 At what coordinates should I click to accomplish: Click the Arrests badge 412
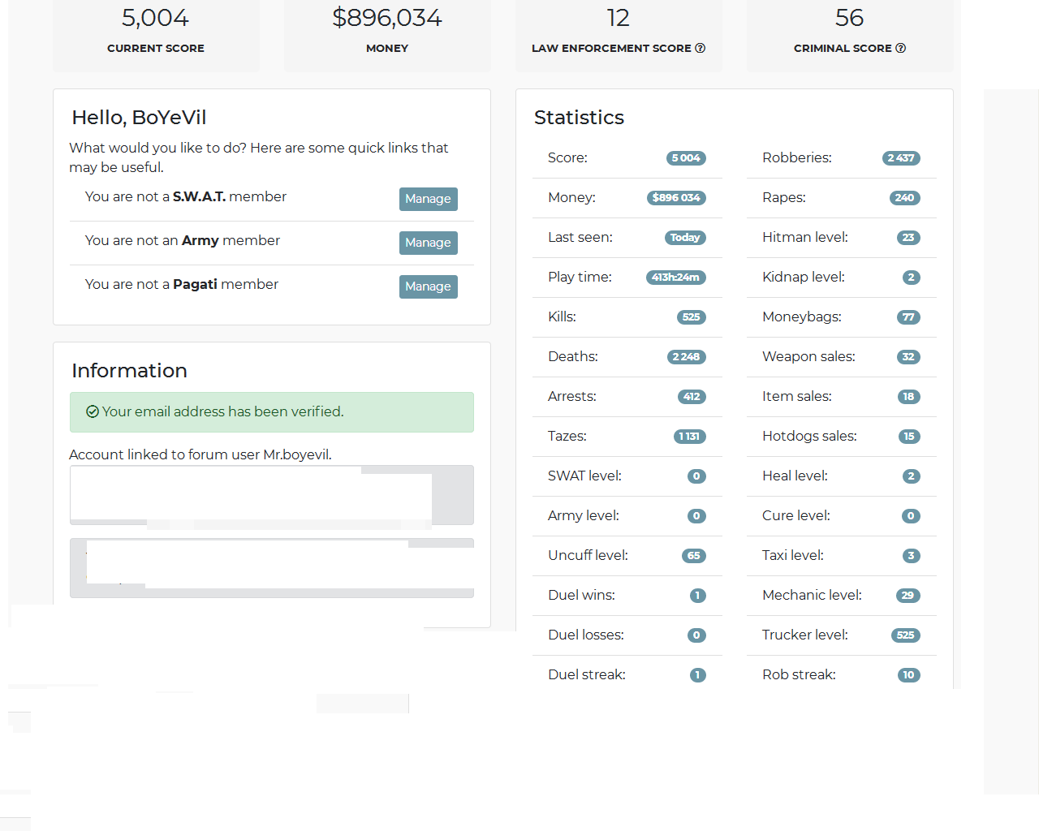click(x=692, y=397)
